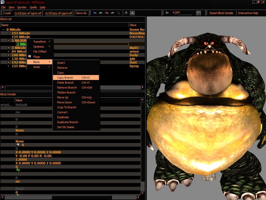Select Flatten Branch menu entry
The width and height of the screenshot is (266, 200).
[x=76, y=92]
